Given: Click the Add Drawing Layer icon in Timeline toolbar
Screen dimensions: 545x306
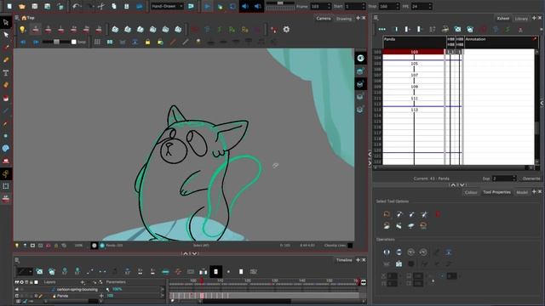Looking at the screenshot, I should click(39, 272).
